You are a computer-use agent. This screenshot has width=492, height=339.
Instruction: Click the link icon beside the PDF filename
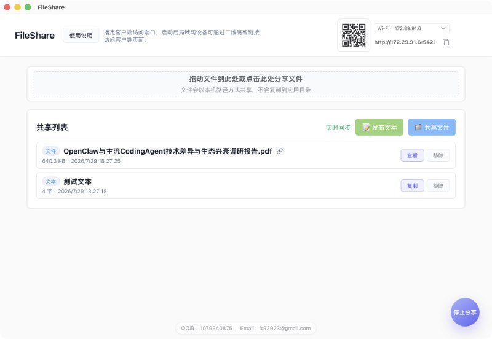pyautogui.click(x=280, y=151)
